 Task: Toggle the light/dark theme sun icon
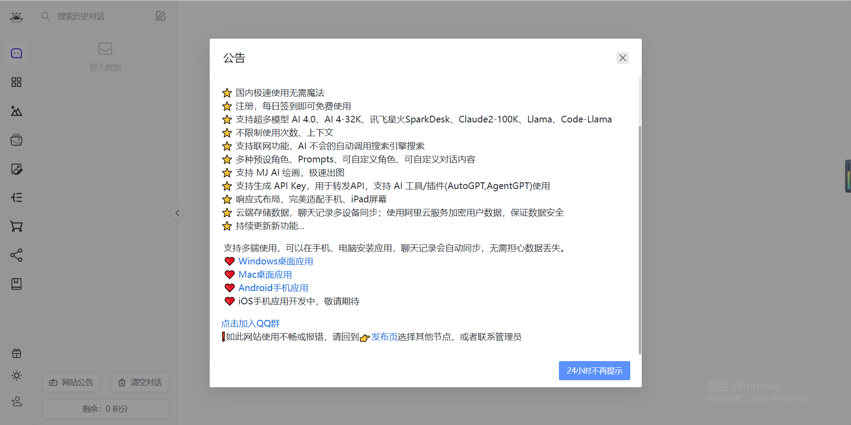(16, 376)
